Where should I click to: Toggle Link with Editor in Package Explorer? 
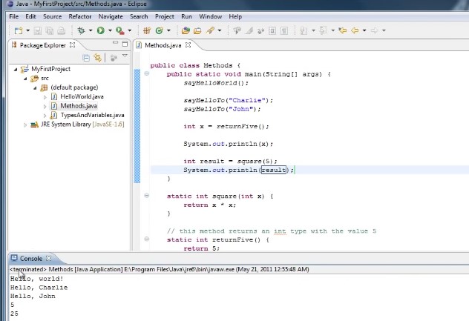coord(97,58)
